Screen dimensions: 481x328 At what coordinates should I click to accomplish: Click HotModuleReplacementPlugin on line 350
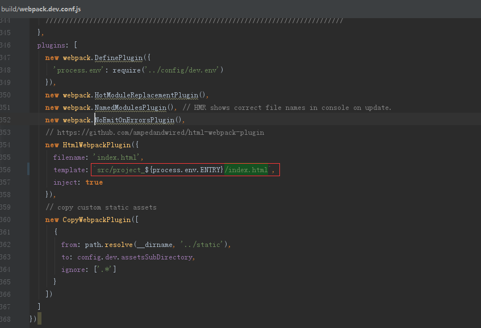coord(147,95)
